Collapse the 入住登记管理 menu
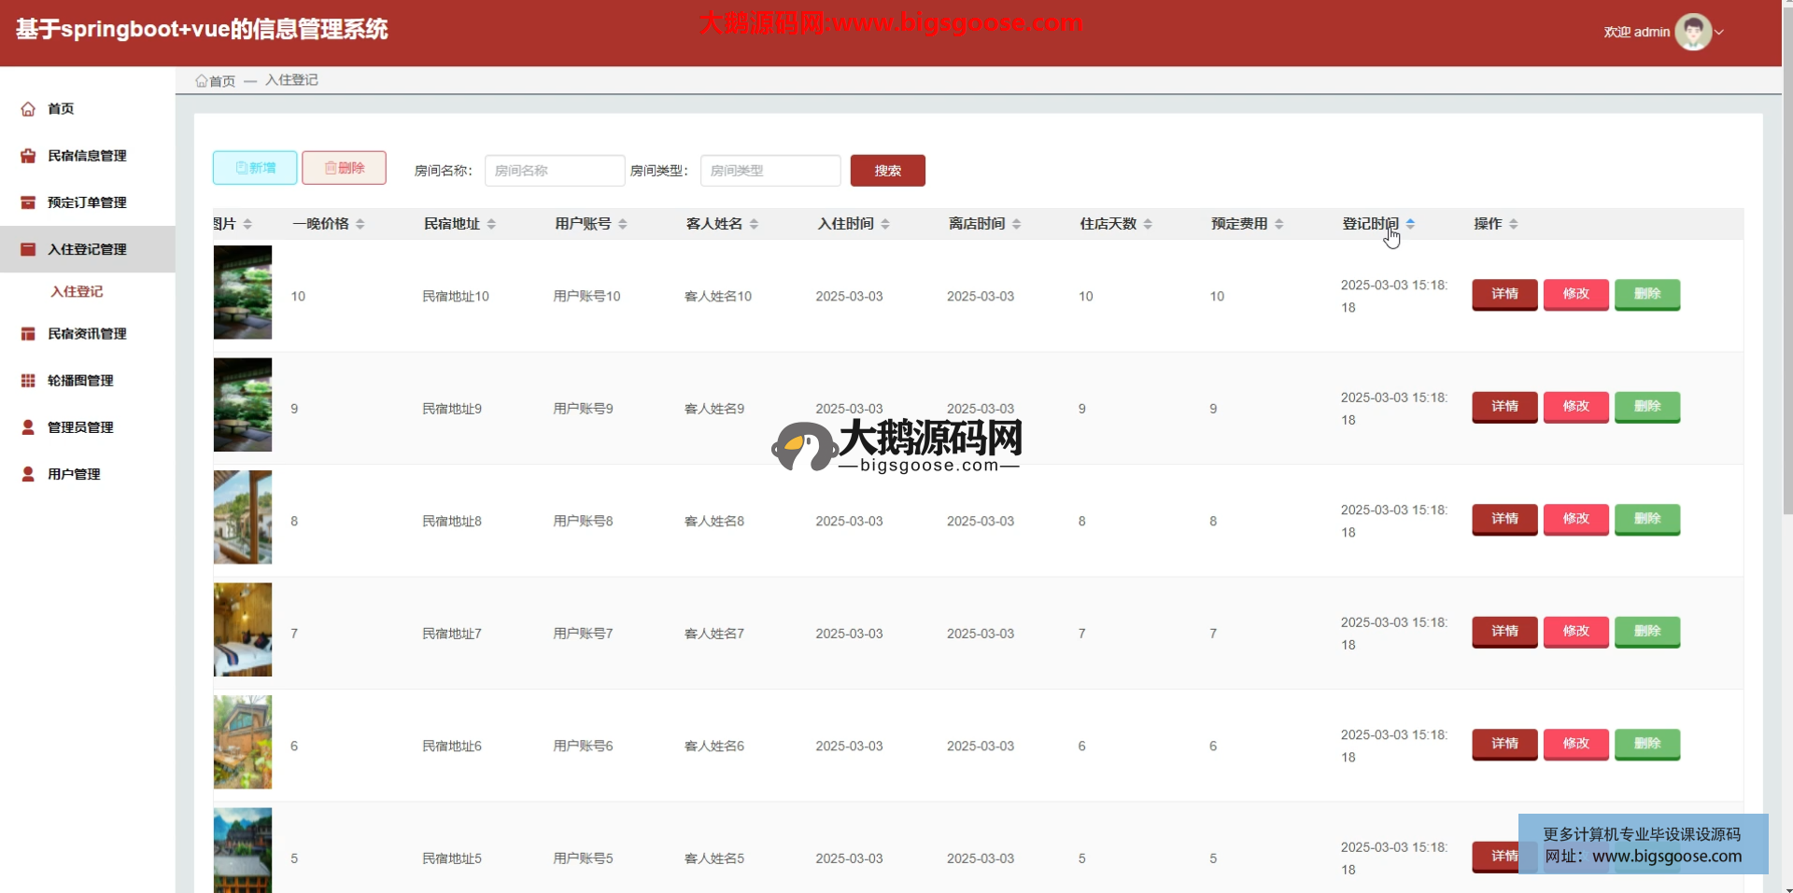The image size is (1793, 893). click(x=87, y=249)
